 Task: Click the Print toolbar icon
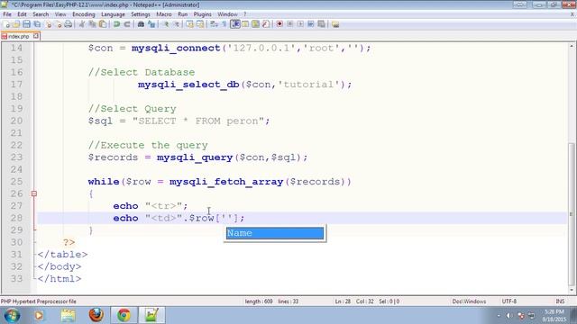coord(69,24)
